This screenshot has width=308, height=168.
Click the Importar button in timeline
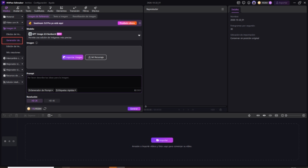pyautogui.click(x=162, y=140)
